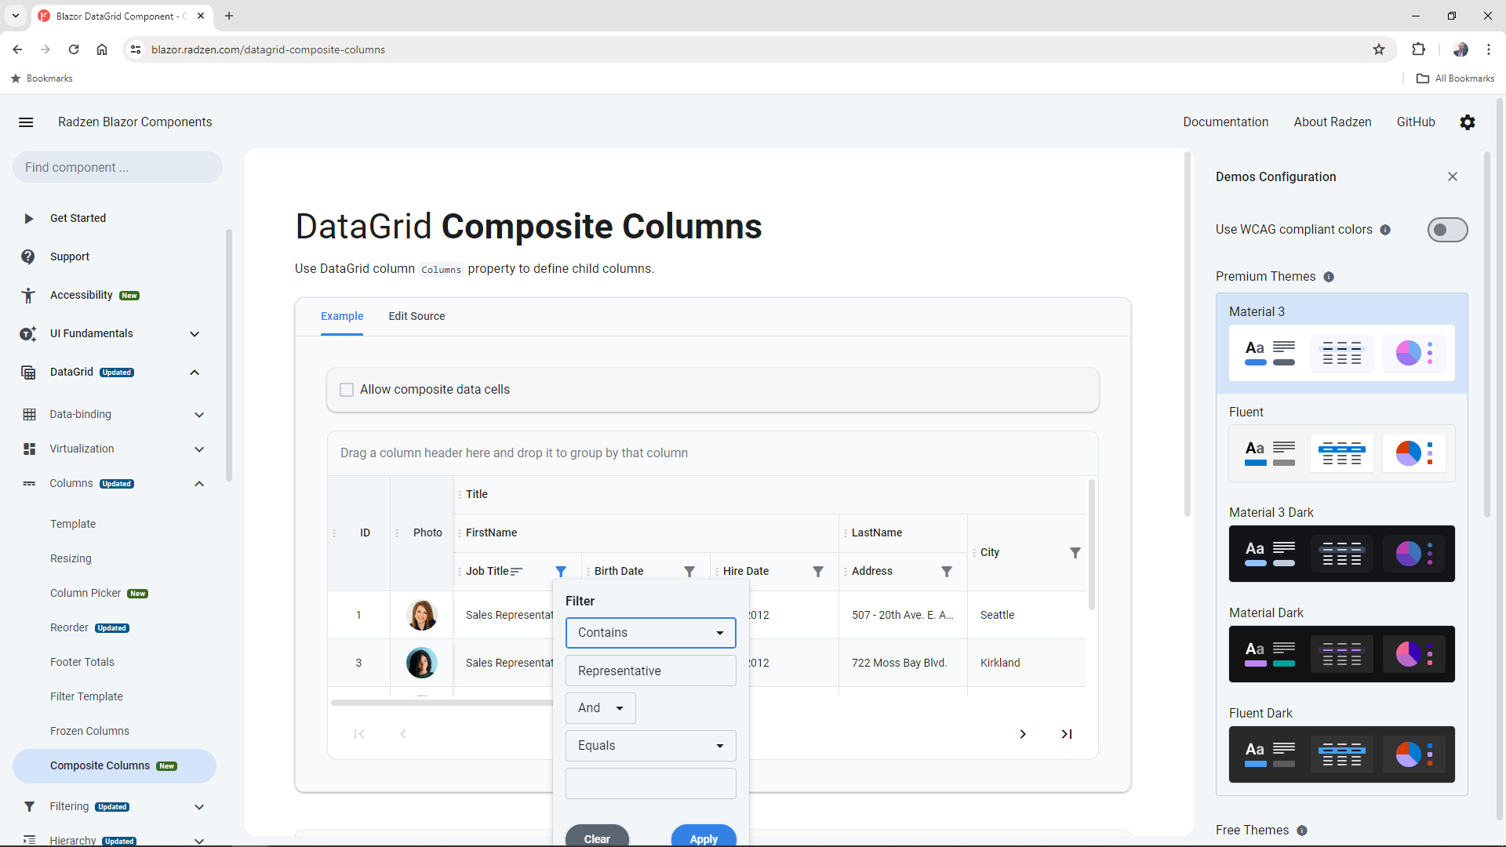
Task: Click the Representative filter value field
Action: [651, 671]
